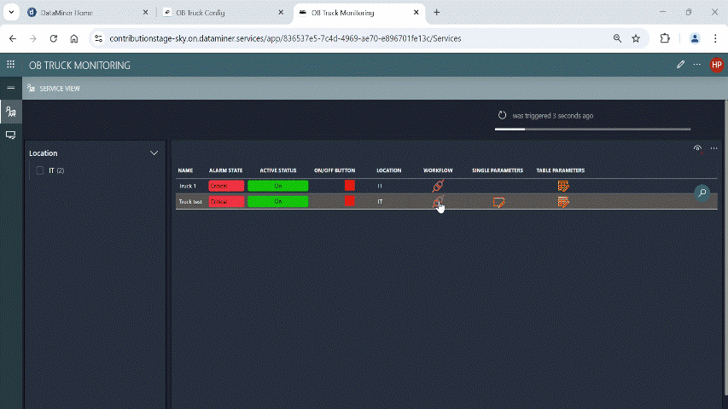The width and height of the screenshot is (728, 409).
Task: Click the trigger progress bar
Action: click(593, 129)
